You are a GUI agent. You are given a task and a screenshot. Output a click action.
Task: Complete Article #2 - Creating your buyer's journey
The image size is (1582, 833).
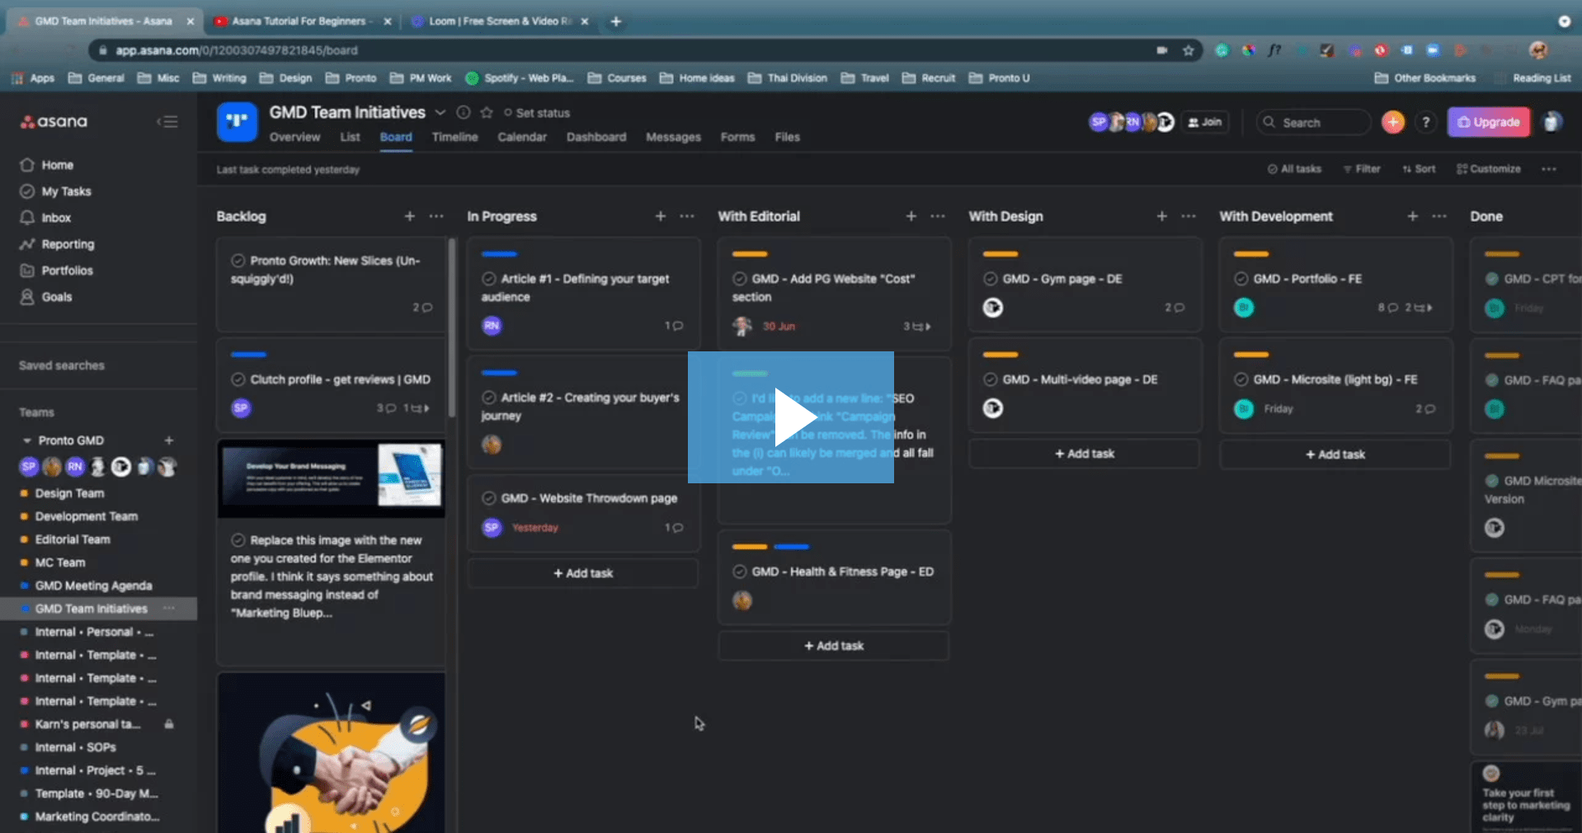pos(489,398)
